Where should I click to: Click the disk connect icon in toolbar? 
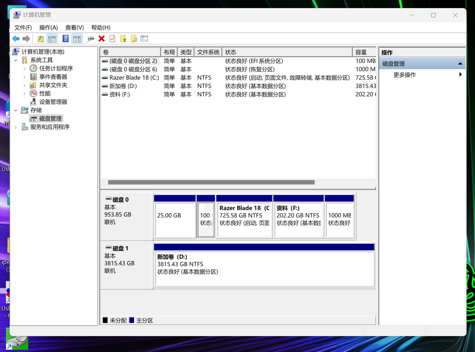pyautogui.click(x=91, y=39)
